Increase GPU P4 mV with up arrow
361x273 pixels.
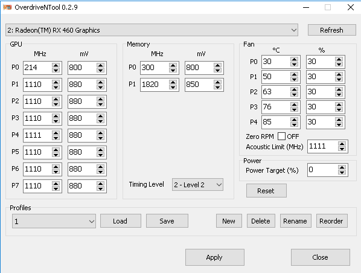100,132
